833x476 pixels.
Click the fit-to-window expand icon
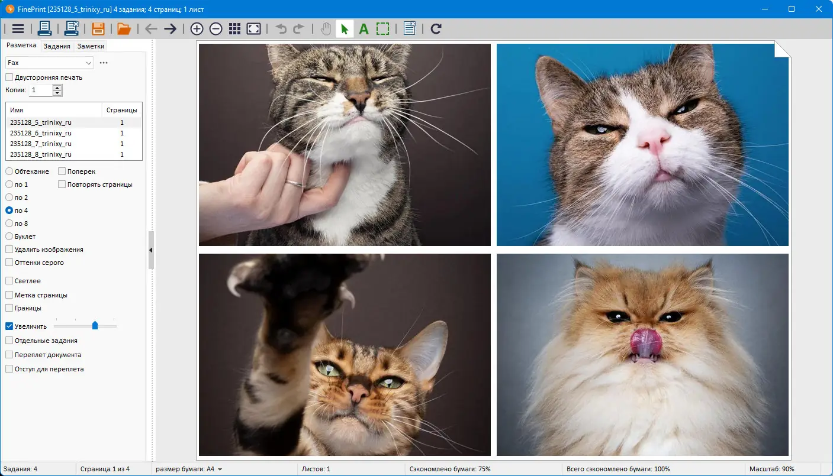[x=254, y=28]
